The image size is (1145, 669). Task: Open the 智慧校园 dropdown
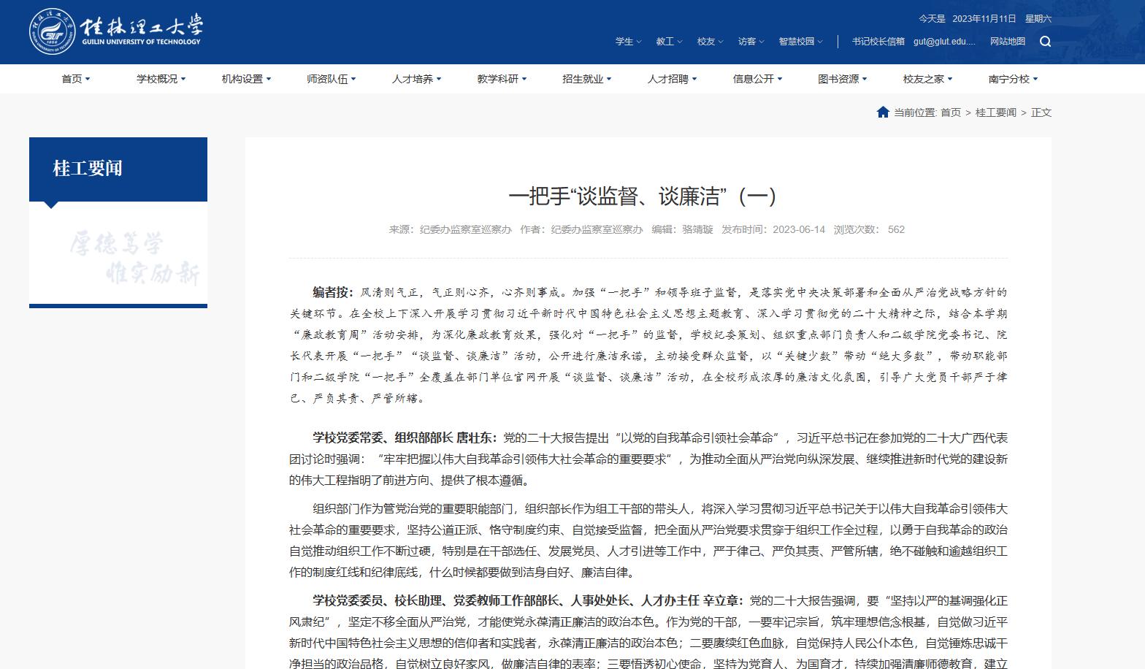(x=800, y=42)
